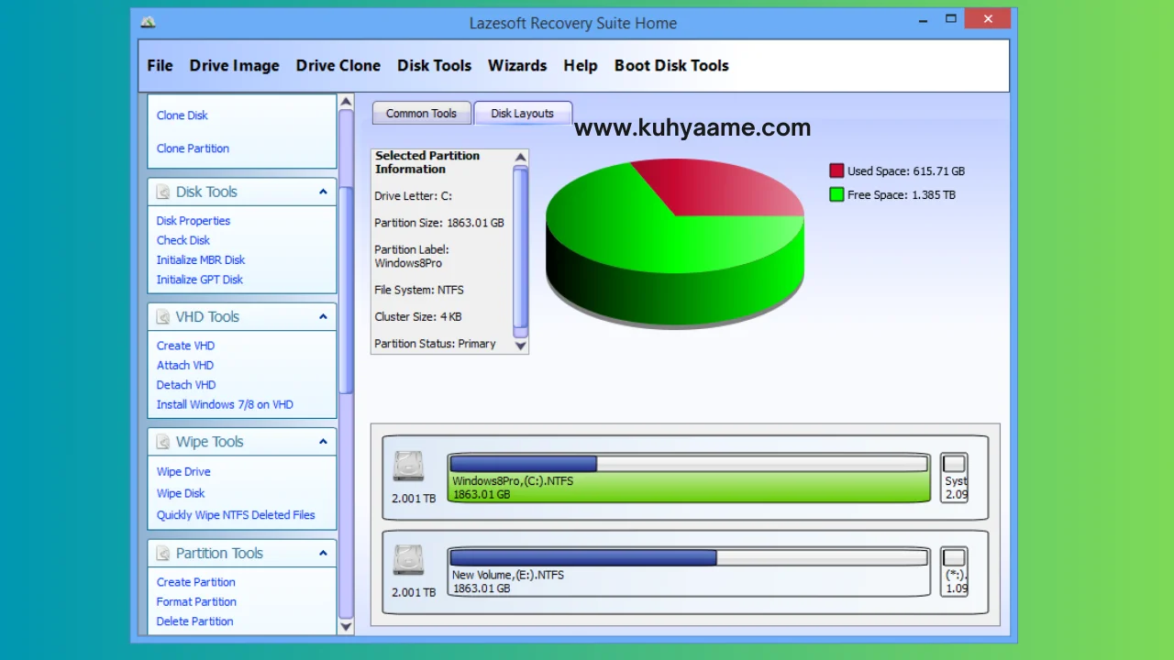Viewport: 1174px width, 660px height.
Task: Click the Cluster Size: 4 KB text
Action: pyautogui.click(x=418, y=317)
